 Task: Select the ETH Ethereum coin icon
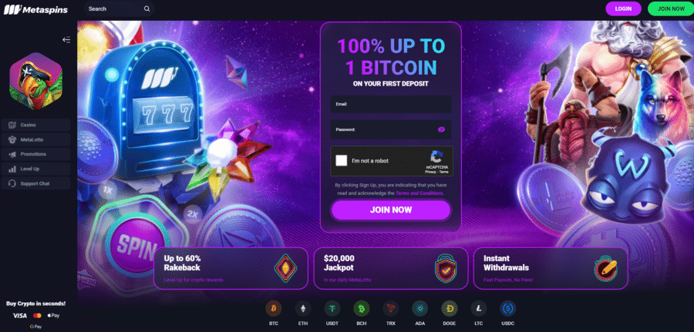pos(303,308)
